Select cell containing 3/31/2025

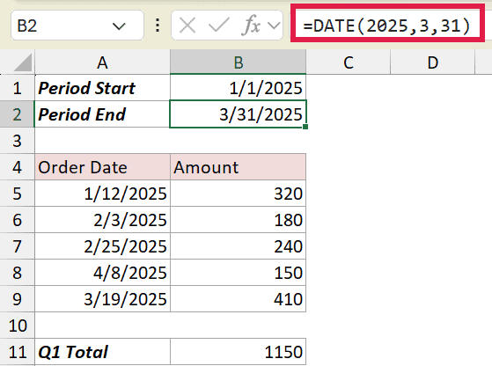click(239, 114)
